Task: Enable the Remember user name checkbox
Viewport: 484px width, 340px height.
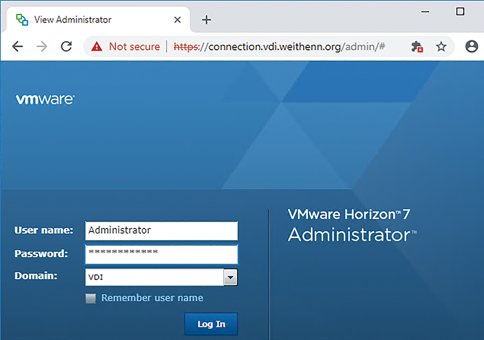Action: (x=91, y=298)
